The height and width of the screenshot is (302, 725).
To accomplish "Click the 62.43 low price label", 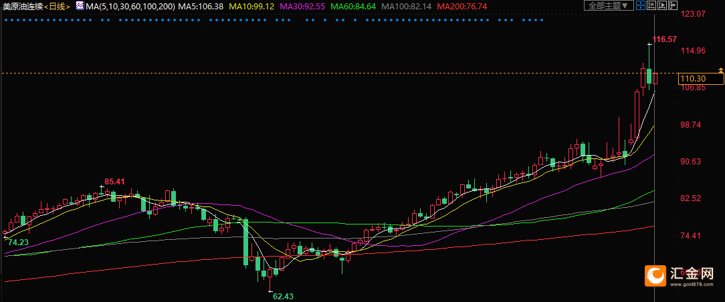I will pyautogui.click(x=284, y=296).
